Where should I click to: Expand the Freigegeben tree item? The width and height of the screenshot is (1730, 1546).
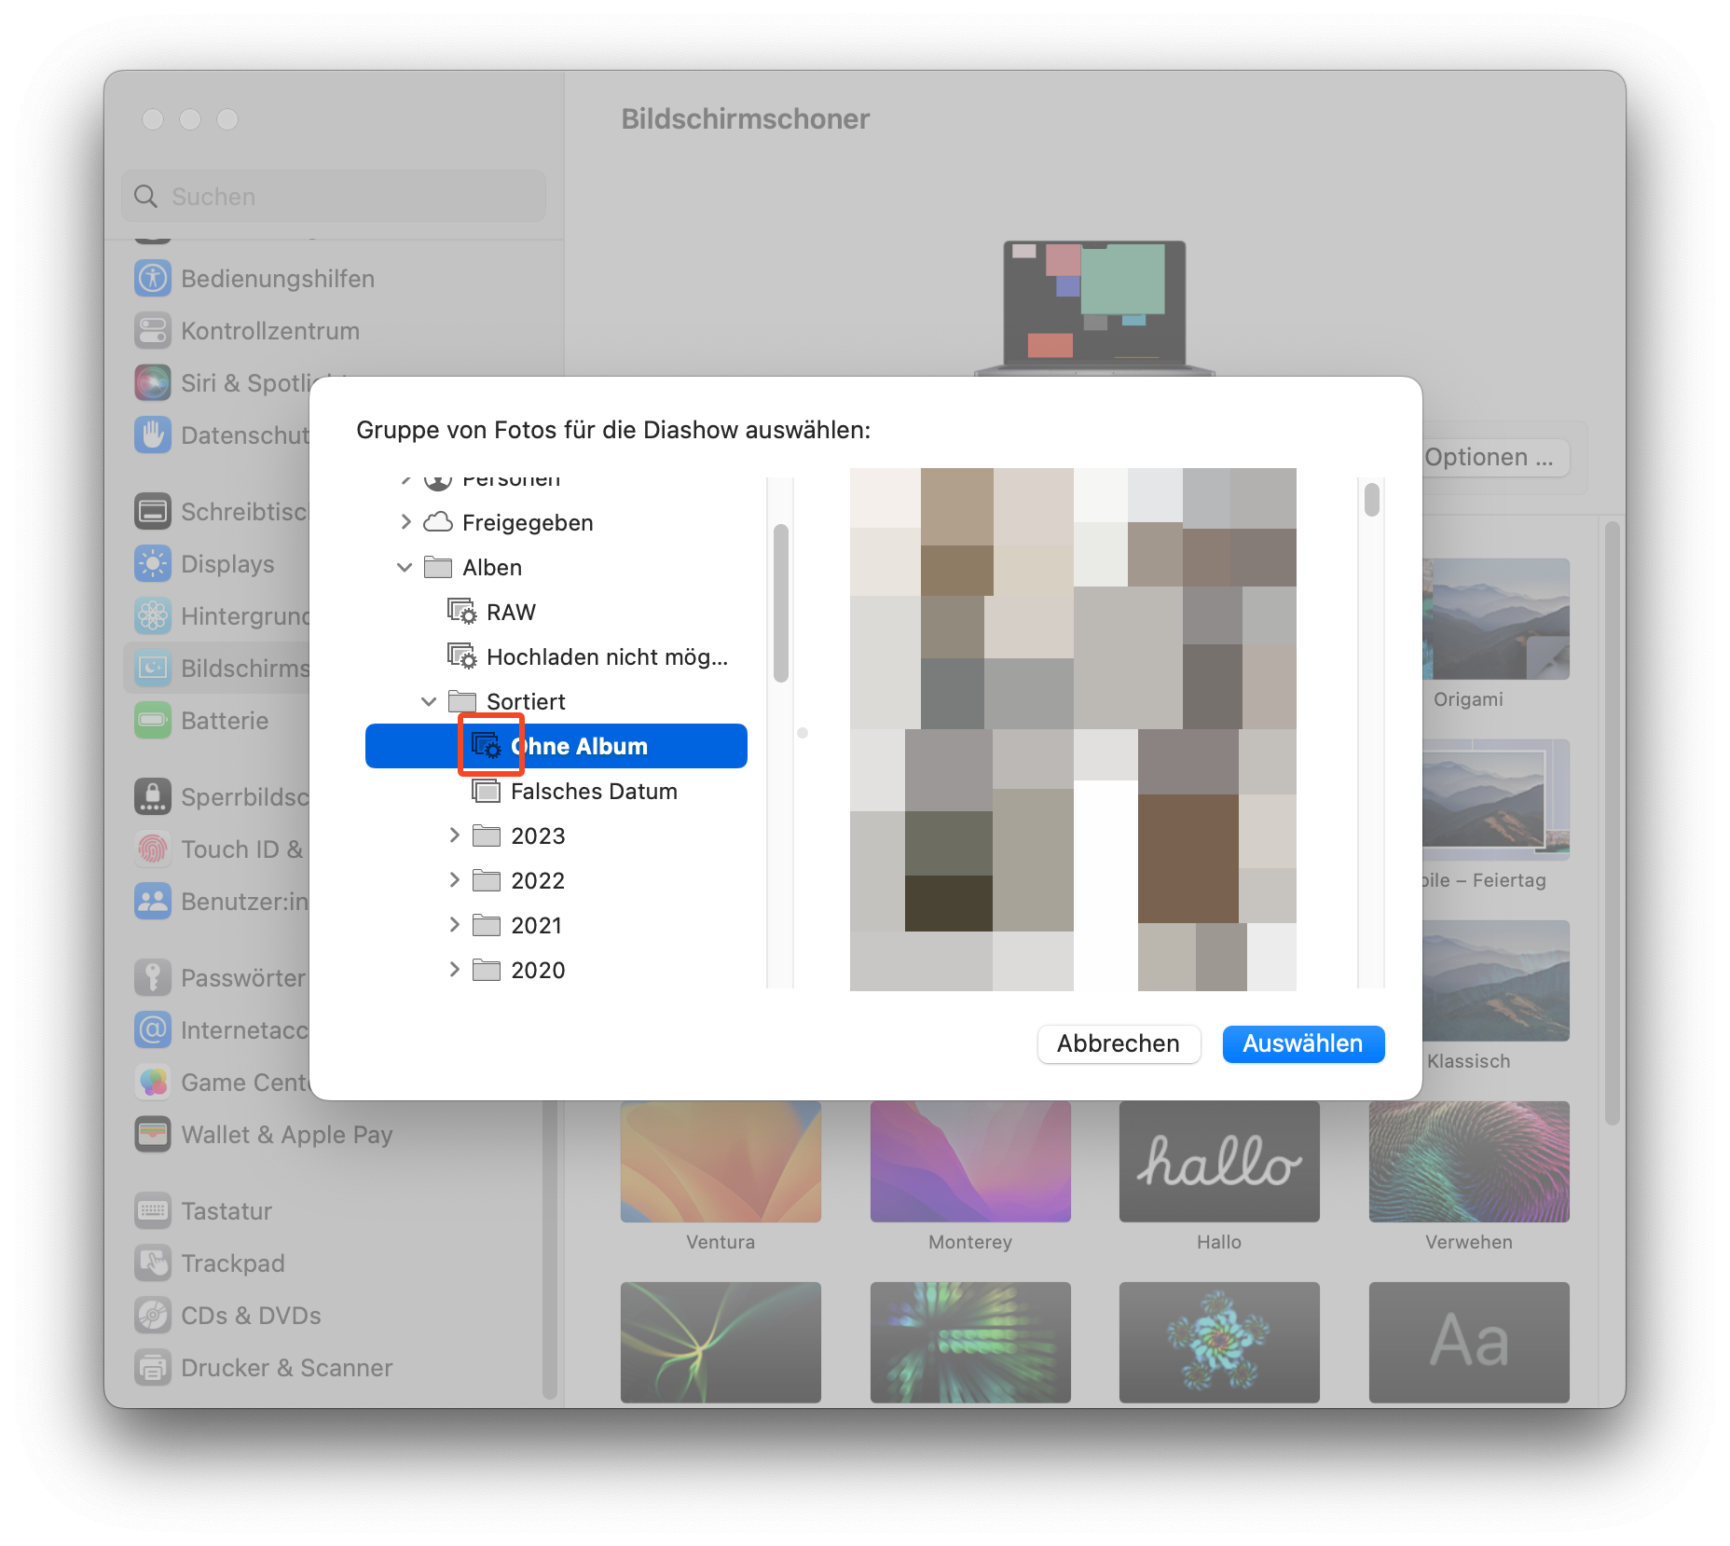(405, 522)
